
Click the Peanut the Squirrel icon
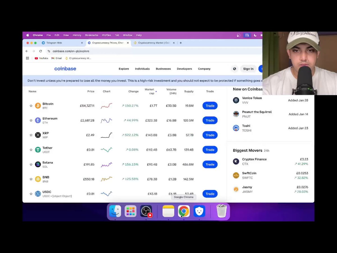click(236, 114)
